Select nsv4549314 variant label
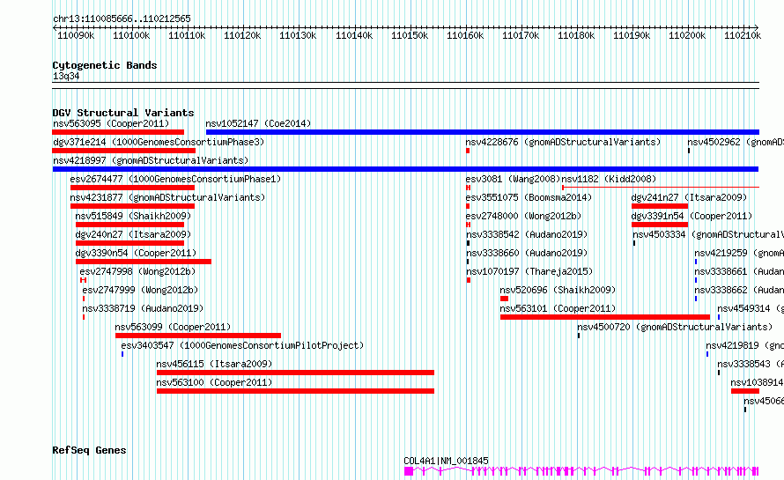 pyautogui.click(x=751, y=308)
